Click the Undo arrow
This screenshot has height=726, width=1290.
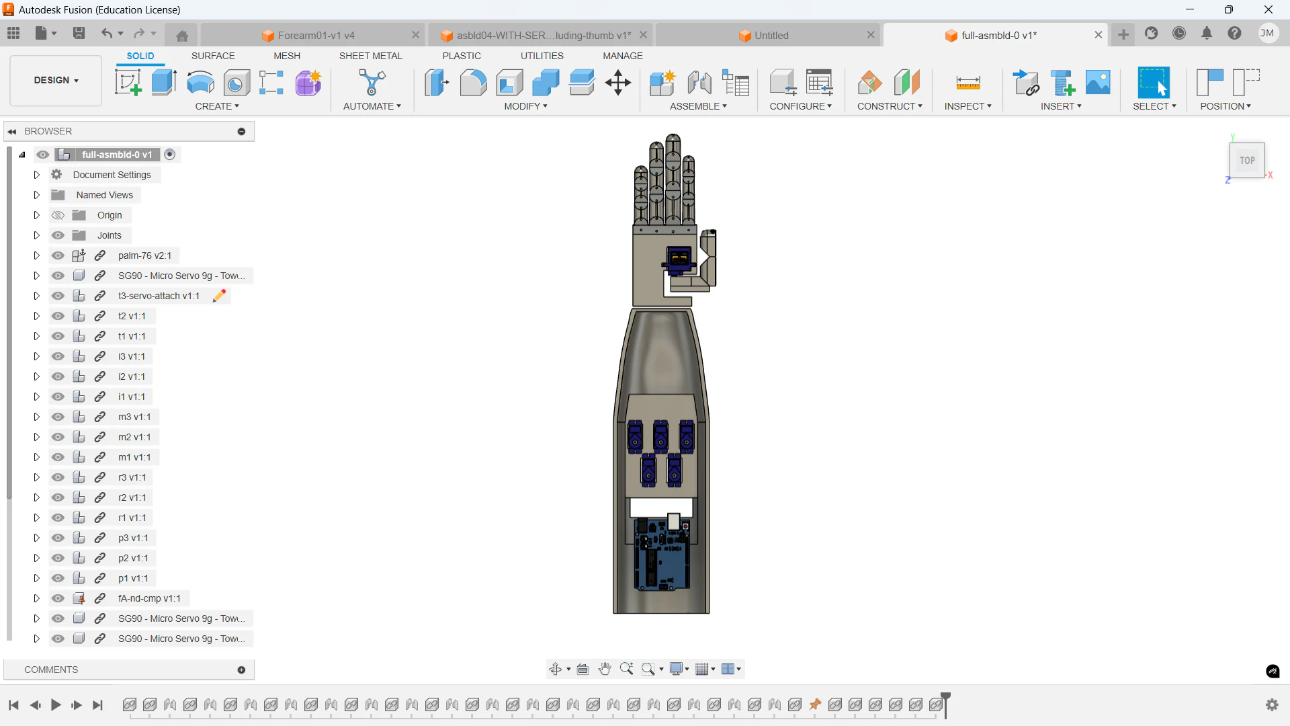coord(106,33)
